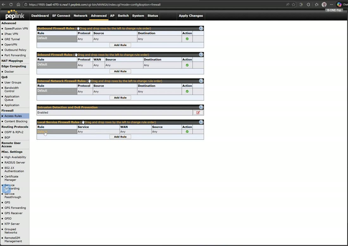The height and width of the screenshot is (246, 348).
Task: Open Bandwidth Control page
Action: tap(11, 89)
